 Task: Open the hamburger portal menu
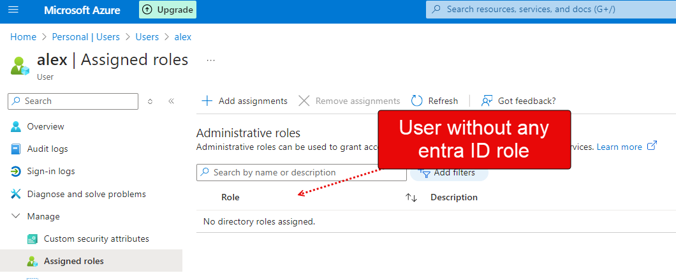[13, 10]
